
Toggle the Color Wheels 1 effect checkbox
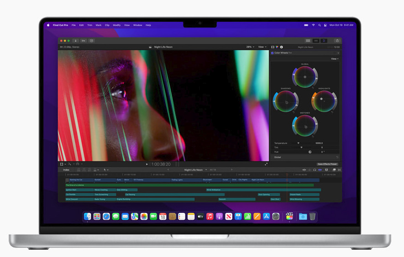(273, 53)
